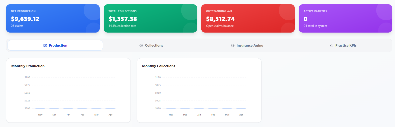
Task: Select the Active Patients card
Action: coord(345,18)
